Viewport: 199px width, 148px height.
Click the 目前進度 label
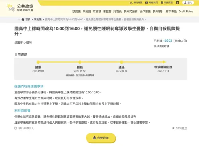pyautogui.click(x=21, y=55)
